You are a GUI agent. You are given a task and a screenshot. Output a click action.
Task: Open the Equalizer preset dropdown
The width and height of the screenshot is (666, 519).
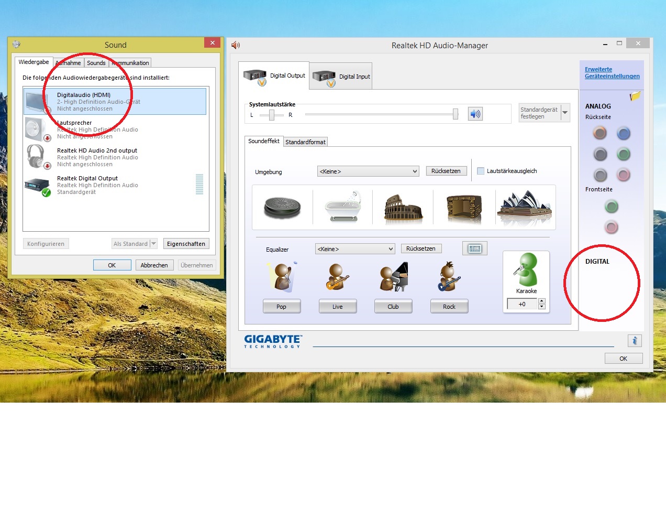click(x=355, y=249)
